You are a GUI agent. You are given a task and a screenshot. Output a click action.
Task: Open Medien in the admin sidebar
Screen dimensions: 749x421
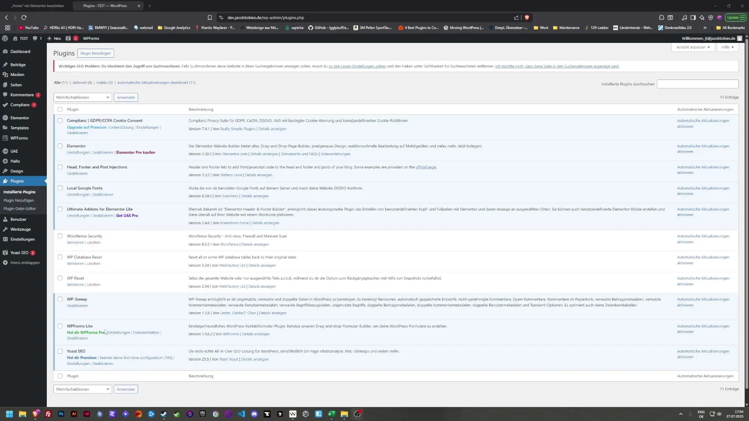pyautogui.click(x=17, y=74)
